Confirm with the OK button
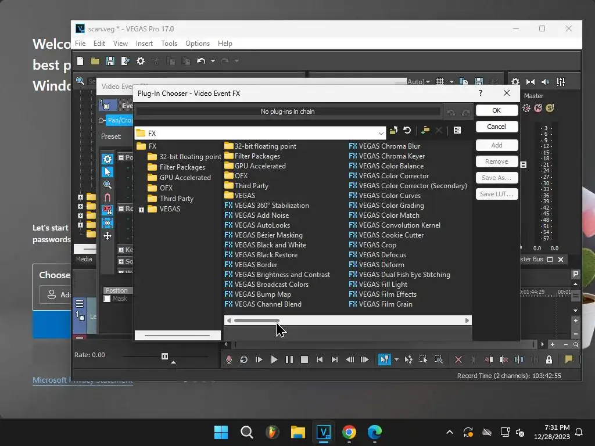Viewport: 595px width, 446px height. [x=497, y=110]
